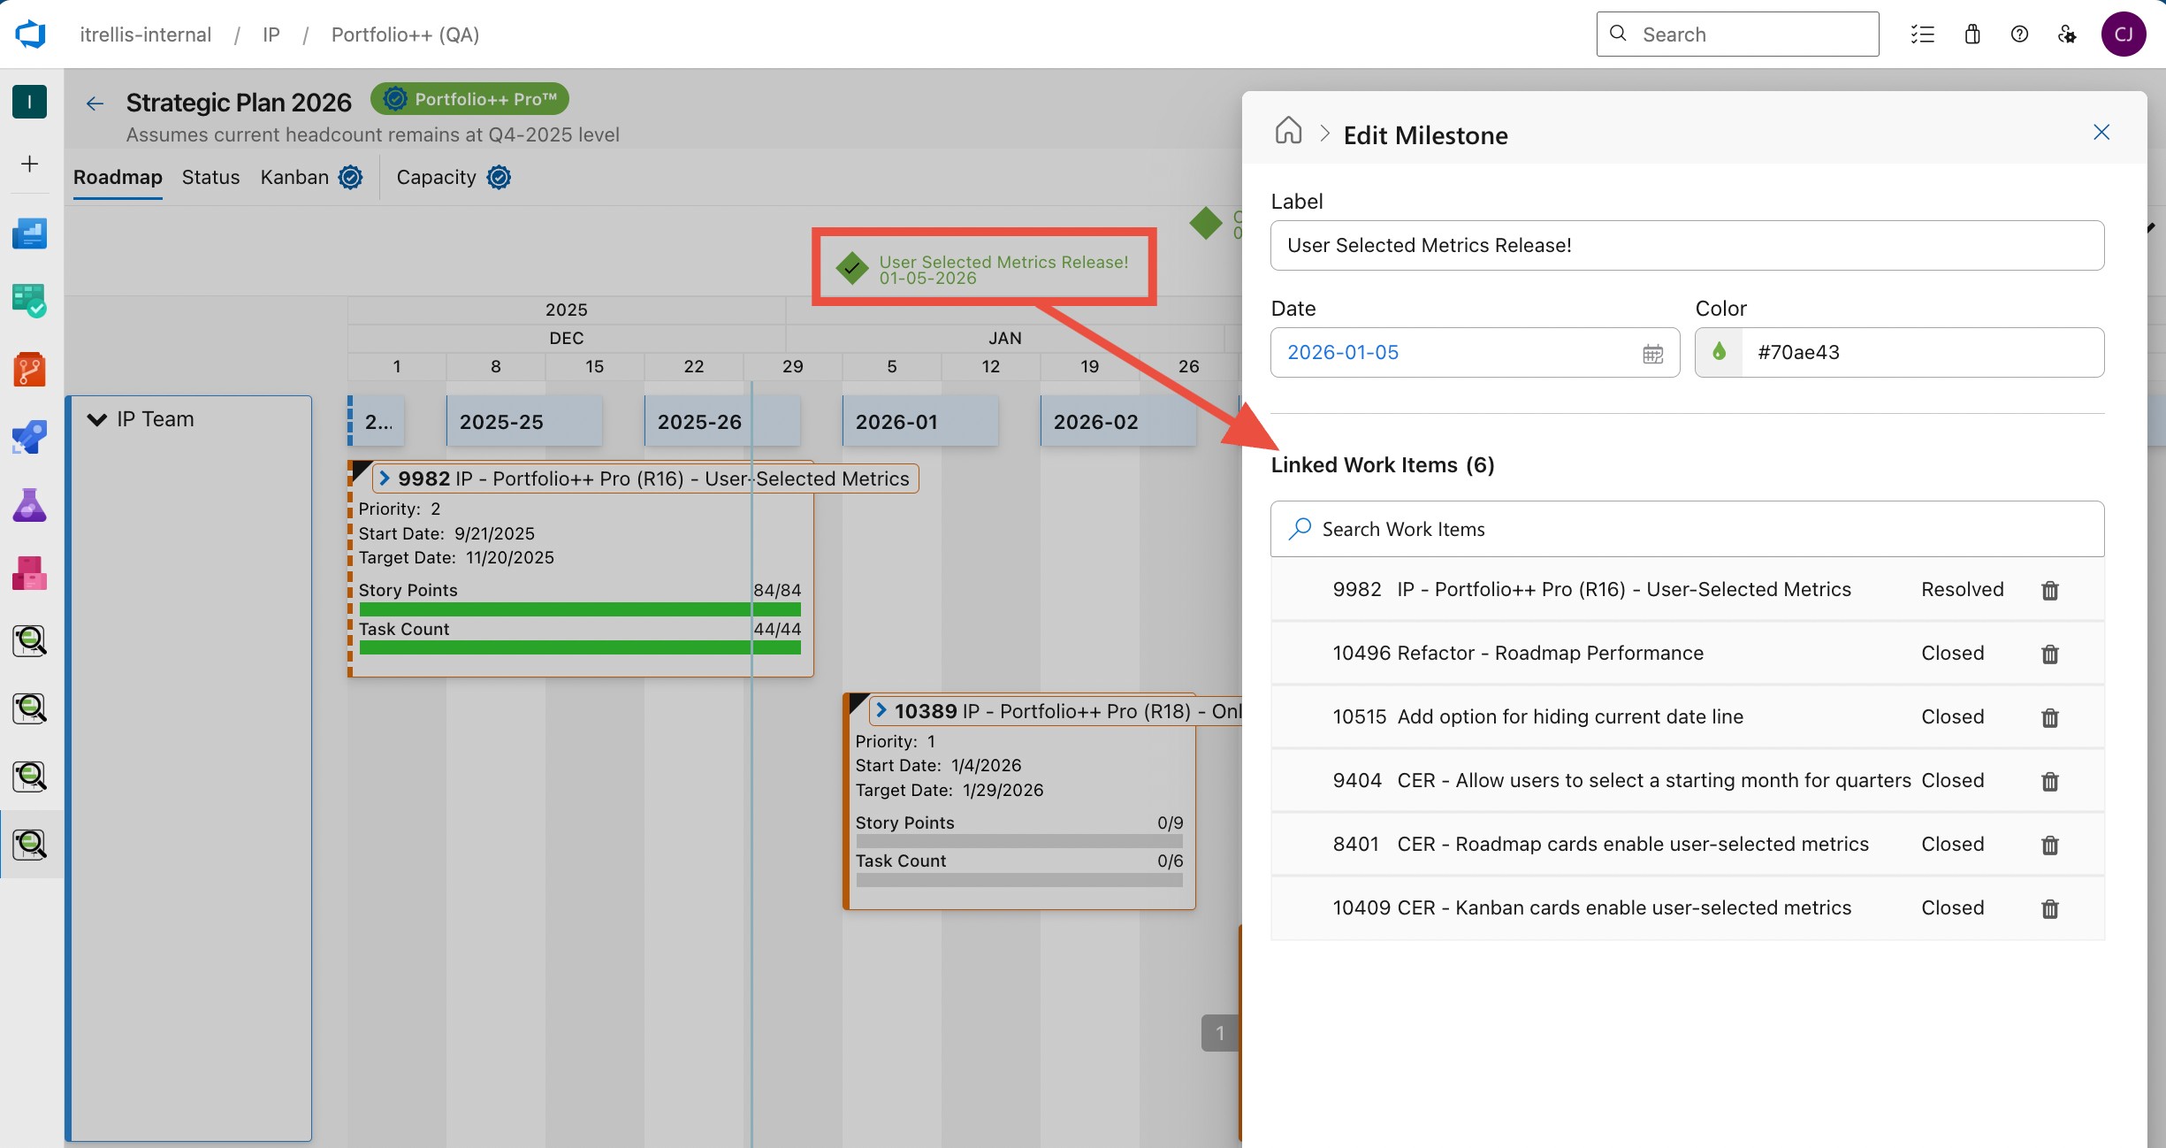Delete linked work item 10496
Screen dimensions: 2166x1148
[2049, 654]
